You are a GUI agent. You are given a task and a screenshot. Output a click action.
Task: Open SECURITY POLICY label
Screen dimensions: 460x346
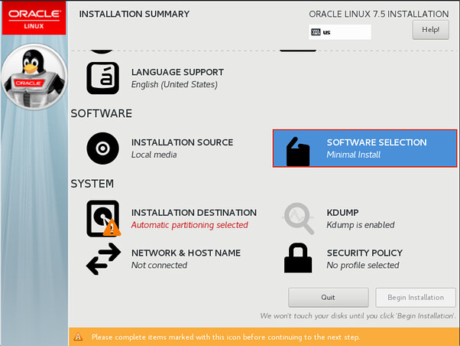[x=364, y=253]
